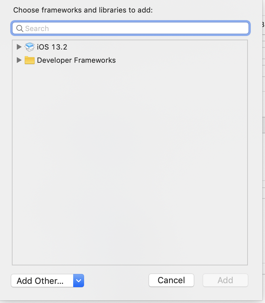The image size is (265, 303).
Task: Expand the iOS 13.2 disclosure triangle
Action: pos(19,47)
